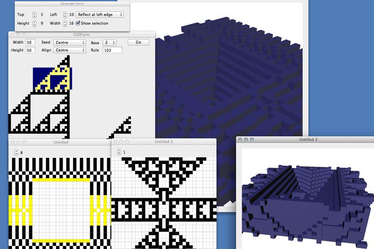The height and width of the screenshot is (249, 374).
Task: Click the Rule input field containing 102
Action: point(112,50)
